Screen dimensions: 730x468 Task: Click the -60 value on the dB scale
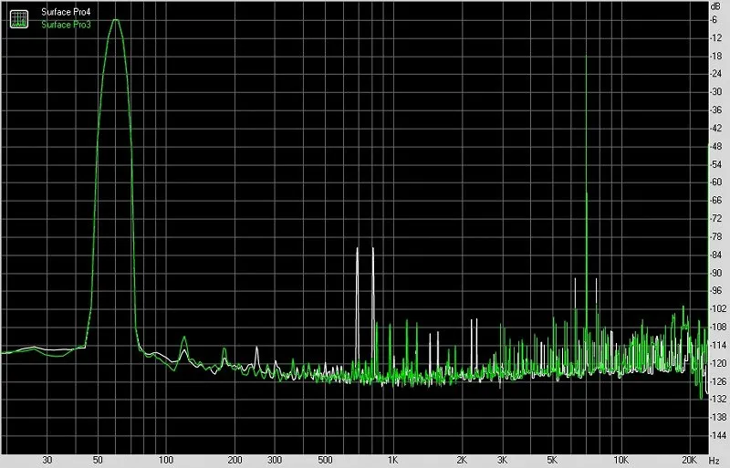click(x=716, y=182)
